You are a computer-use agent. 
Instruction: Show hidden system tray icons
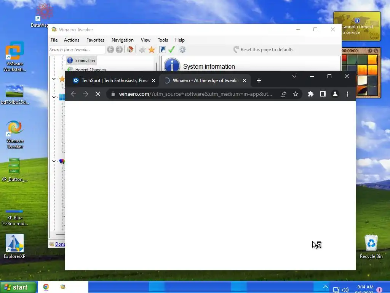pyautogui.click(x=325, y=287)
